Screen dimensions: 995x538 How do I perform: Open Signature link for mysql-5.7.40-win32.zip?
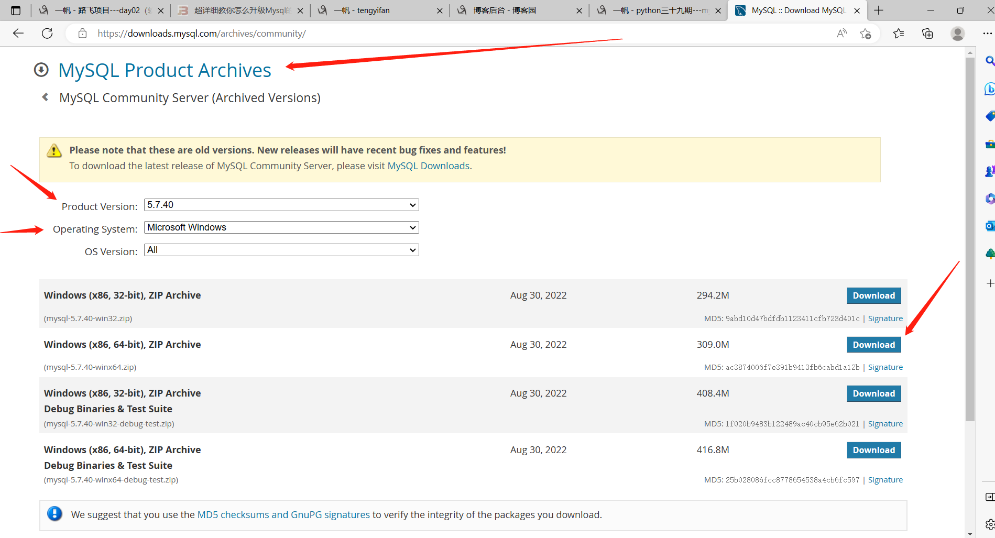coord(885,319)
